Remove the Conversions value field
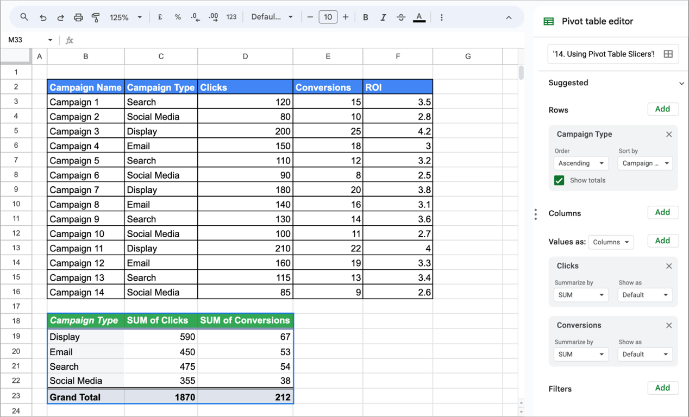Screen dimensions: 689x417 669,325
